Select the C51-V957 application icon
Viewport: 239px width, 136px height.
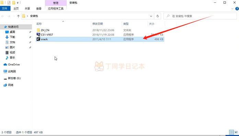(x=38, y=35)
